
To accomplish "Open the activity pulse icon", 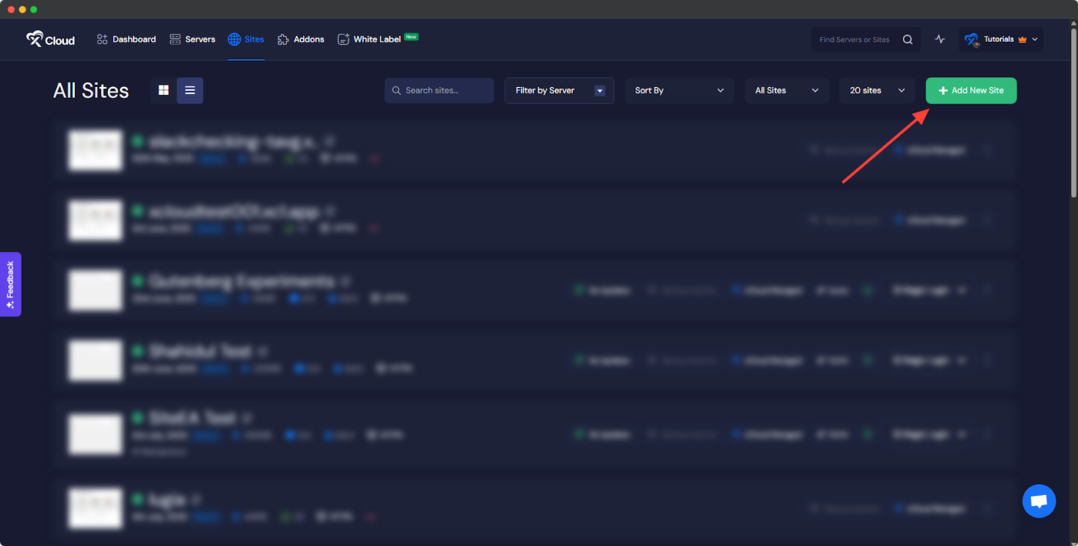I will (940, 39).
